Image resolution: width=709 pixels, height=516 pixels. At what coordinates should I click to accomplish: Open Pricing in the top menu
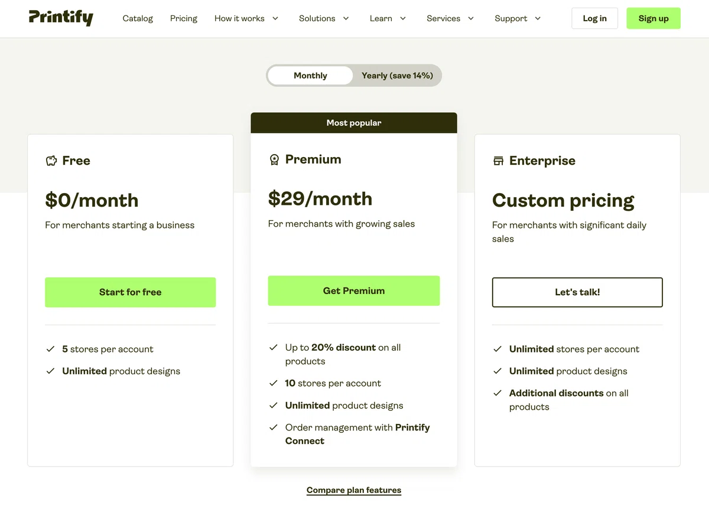[184, 18]
